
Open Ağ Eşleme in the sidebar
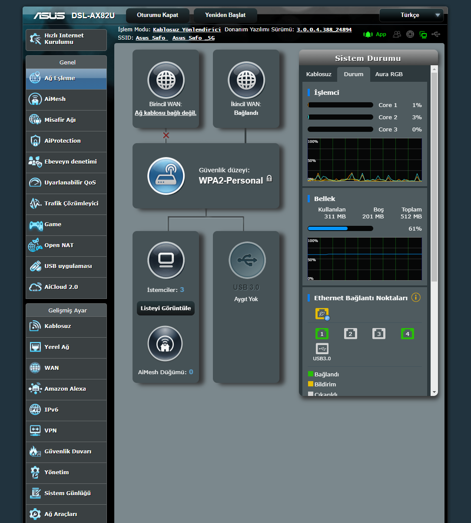pos(66,79)
